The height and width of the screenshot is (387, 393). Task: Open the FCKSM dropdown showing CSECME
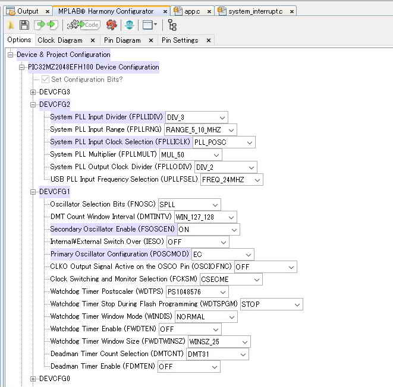[x=231, y=280]
